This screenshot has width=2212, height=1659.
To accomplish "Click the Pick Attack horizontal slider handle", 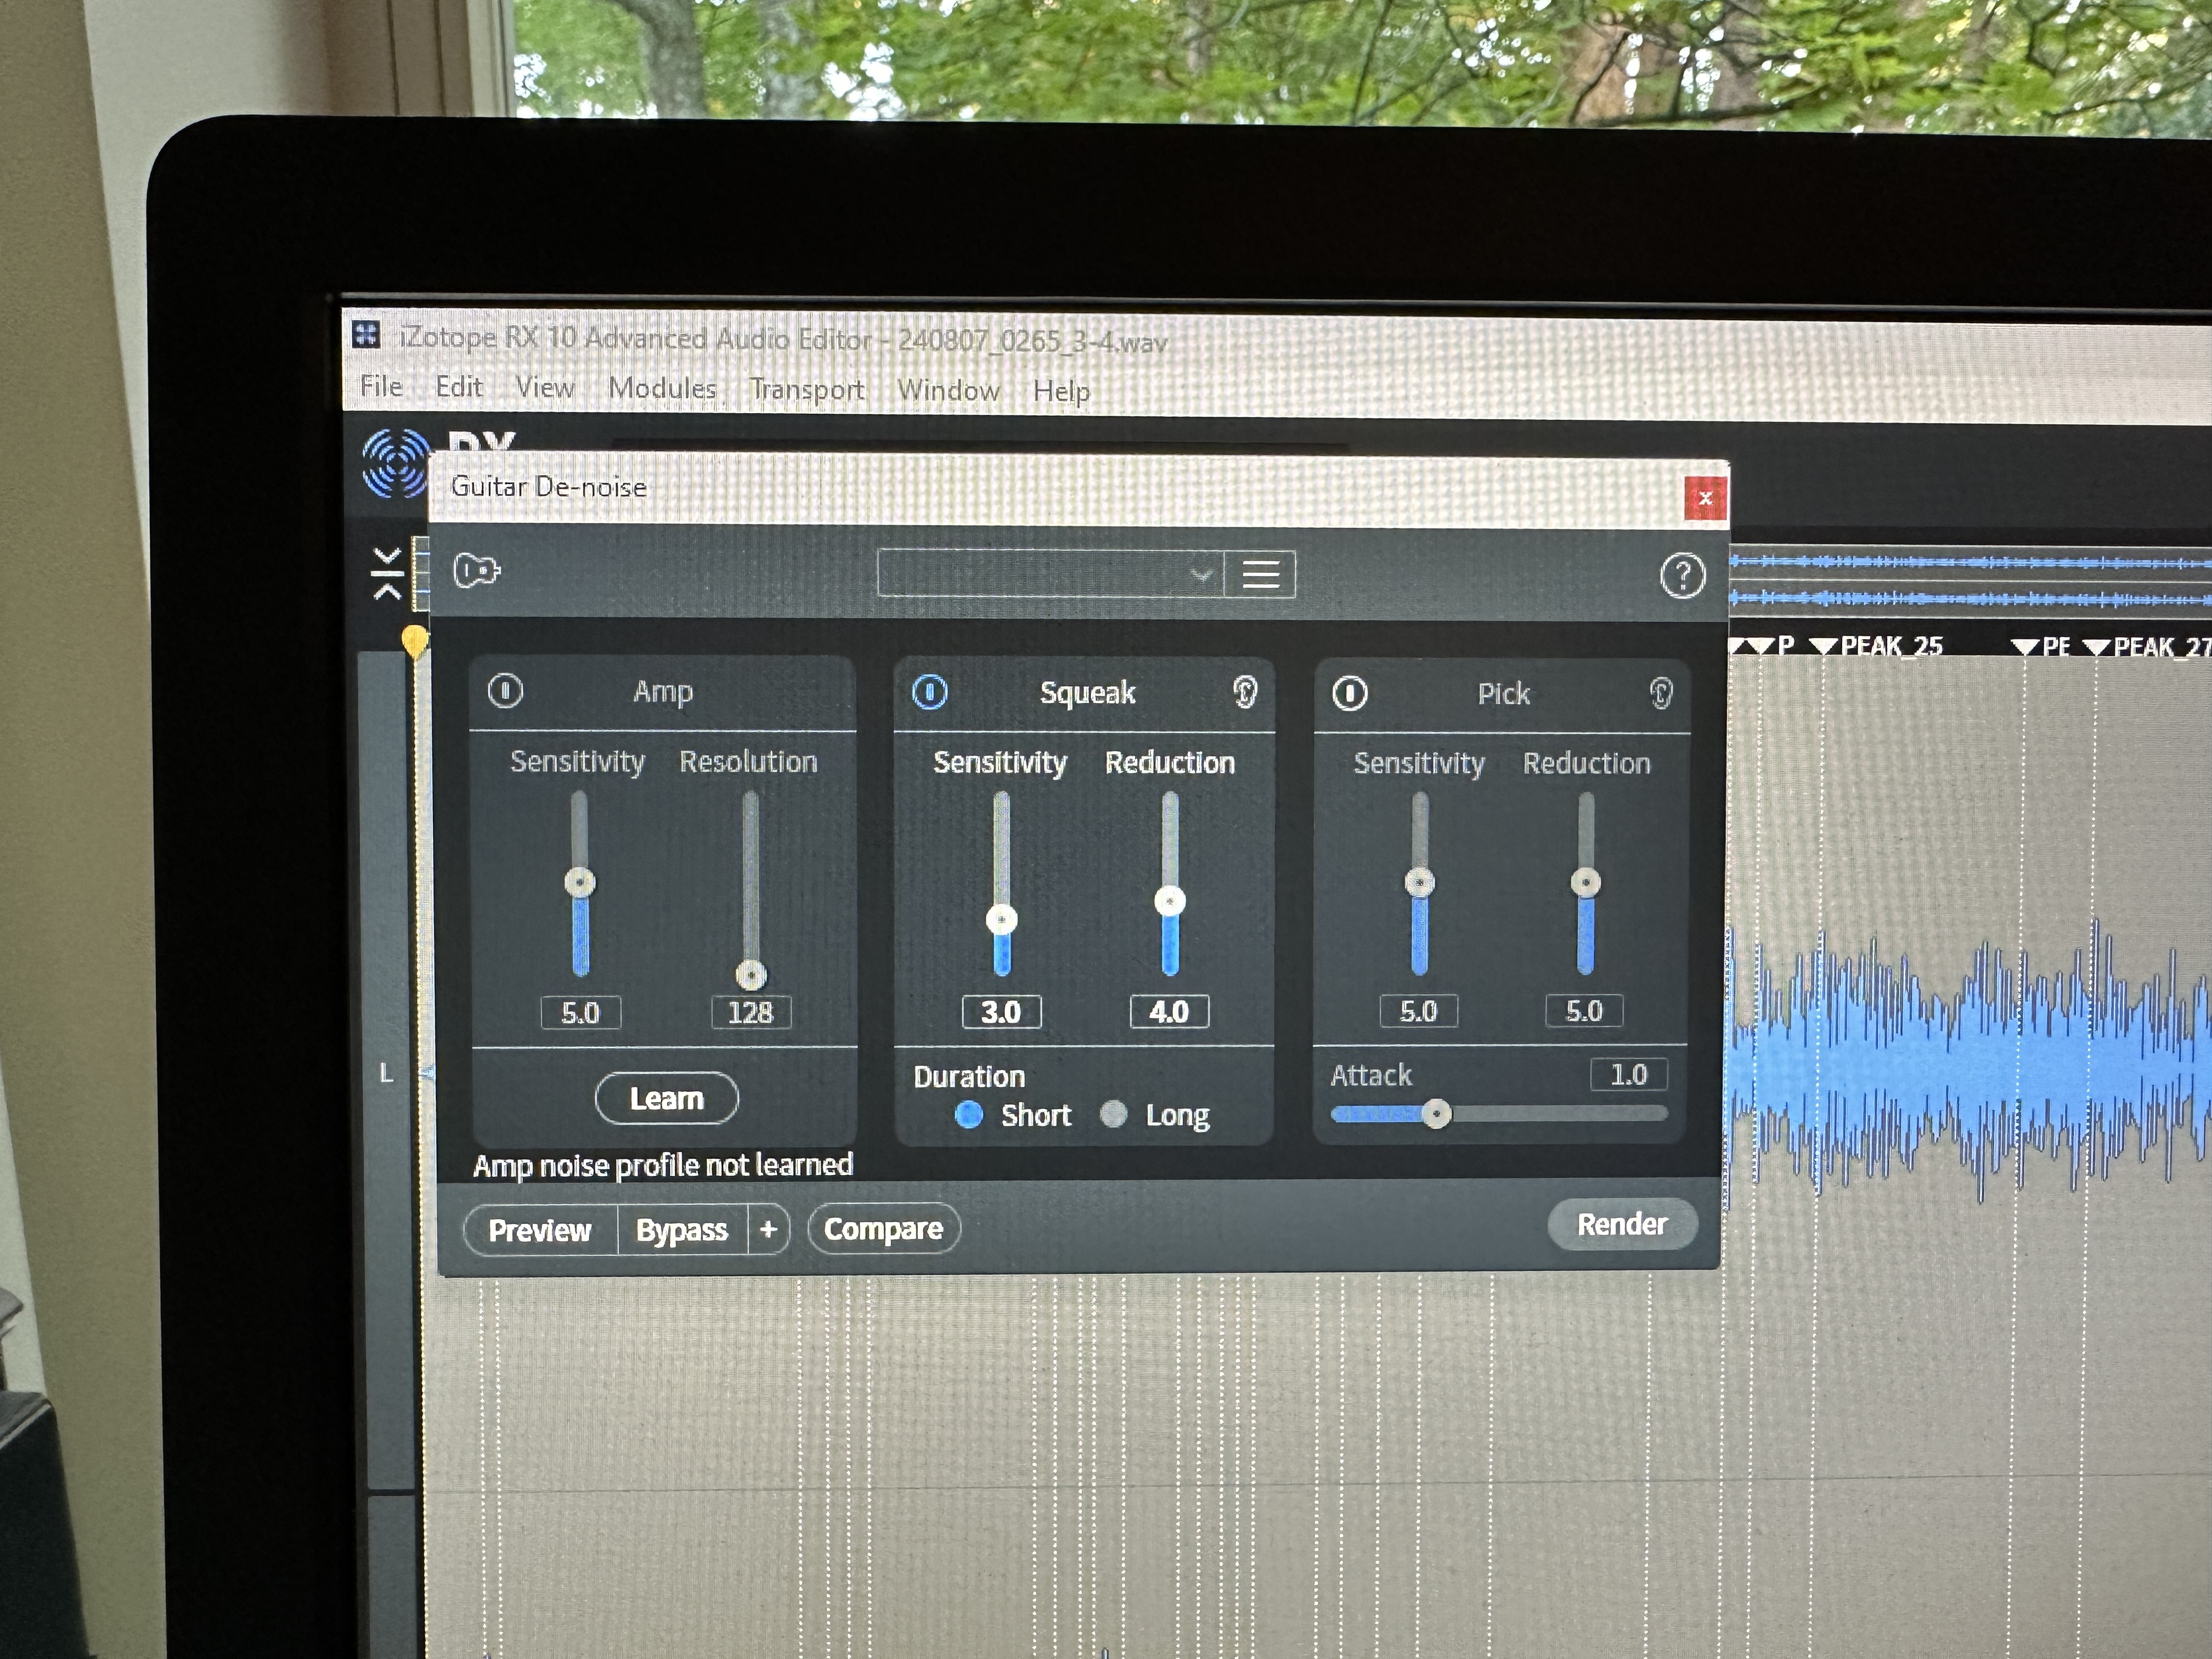I will [x=1436, y=1113].
